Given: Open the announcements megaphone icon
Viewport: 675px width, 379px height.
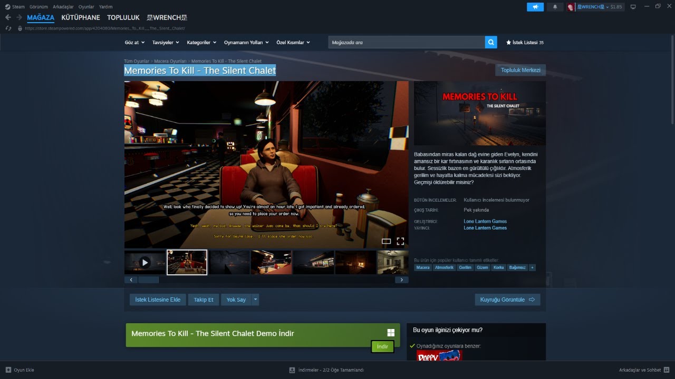Looking at the screenshot, I should (x=535, y=7).
